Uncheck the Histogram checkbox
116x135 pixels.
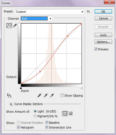coord(18,127)
